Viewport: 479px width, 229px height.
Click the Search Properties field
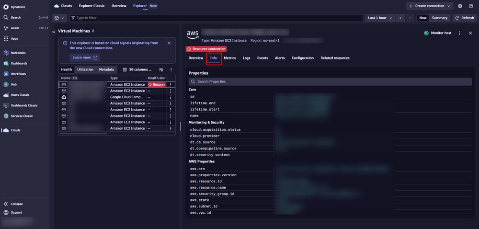pyautogui.click(x=330, y=81)
